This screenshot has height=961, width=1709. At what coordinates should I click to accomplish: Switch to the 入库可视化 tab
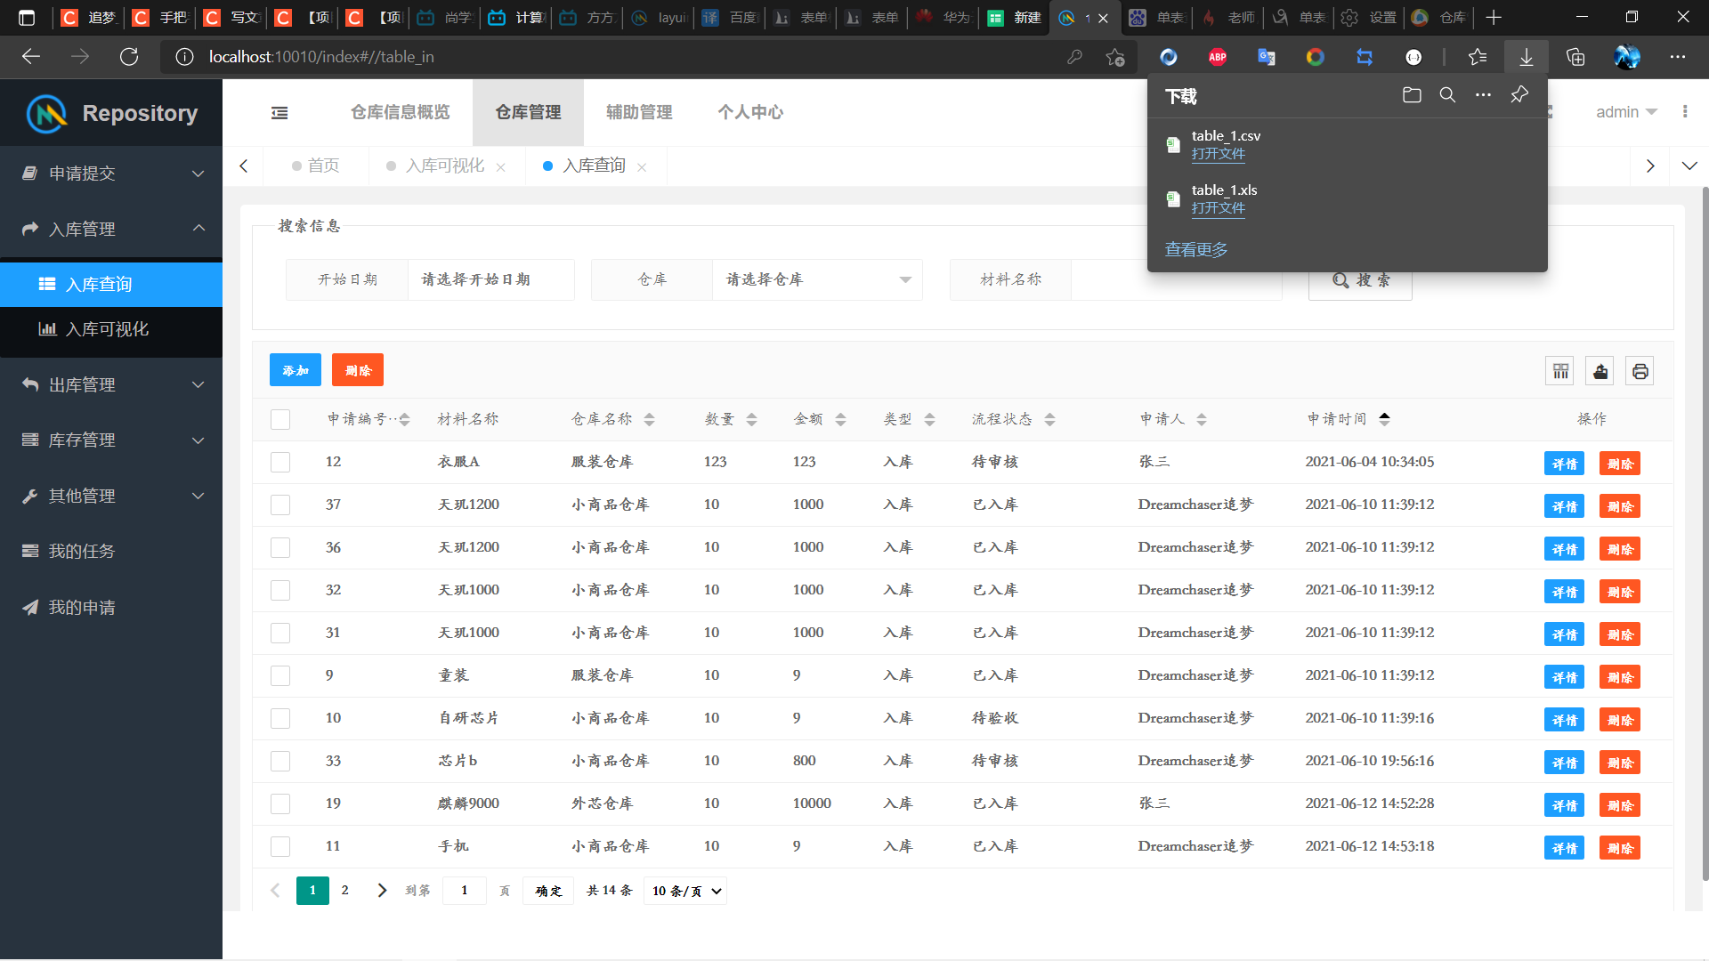click(x=444, y=166)
